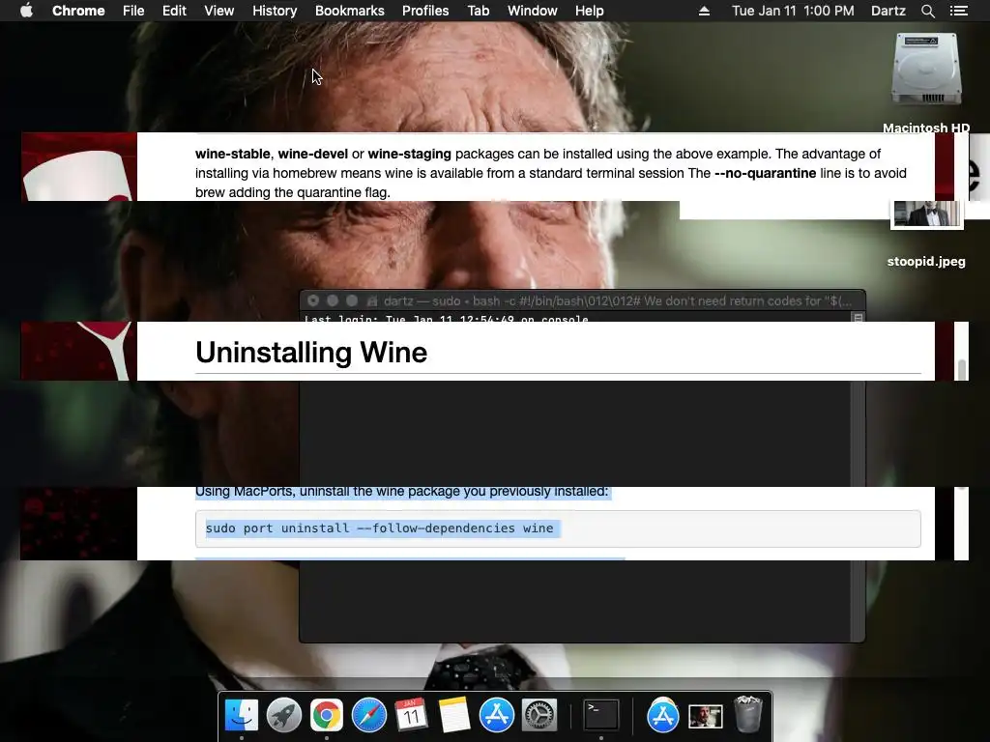Open the Window menu

tap(533, 11)
